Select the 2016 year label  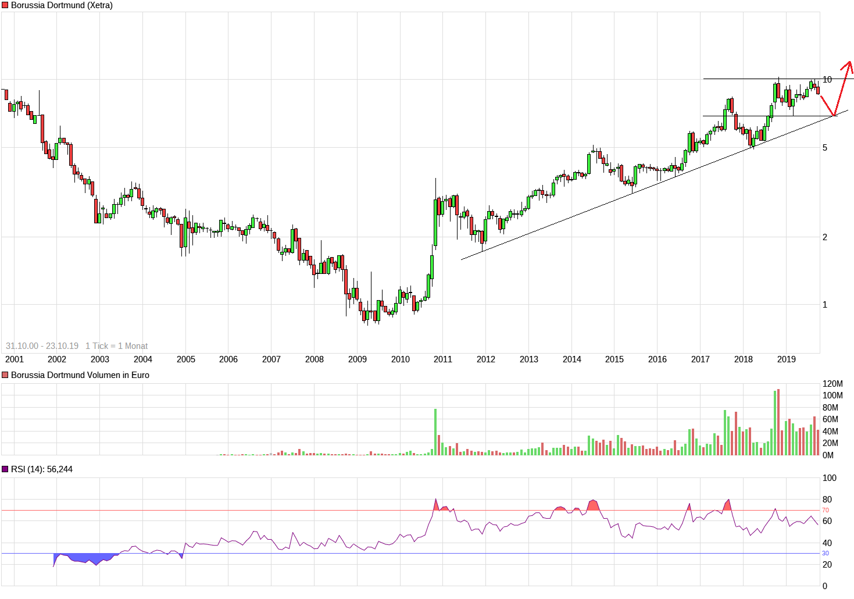[x=658, y=359]
